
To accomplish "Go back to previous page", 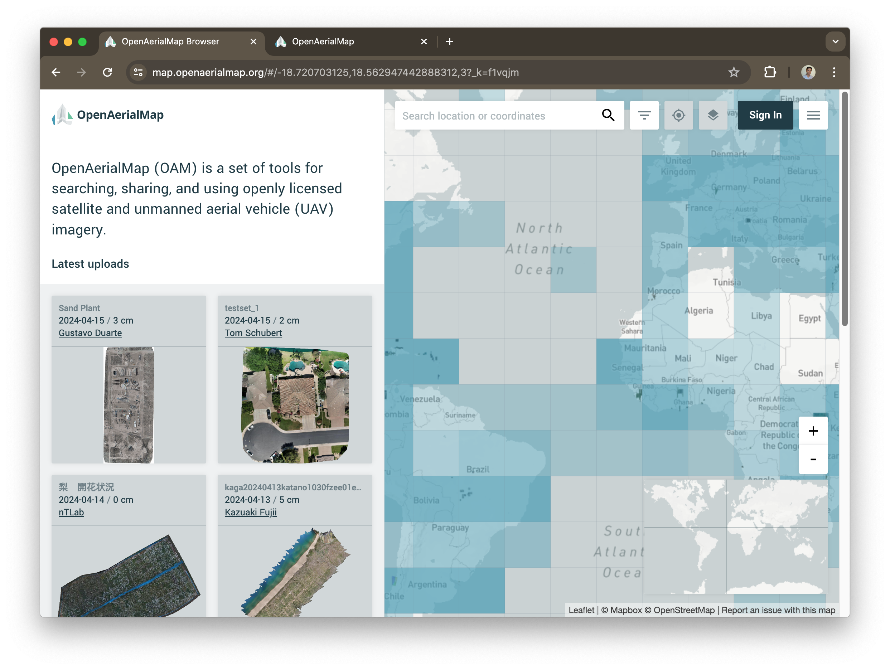I will pos(56,72).
